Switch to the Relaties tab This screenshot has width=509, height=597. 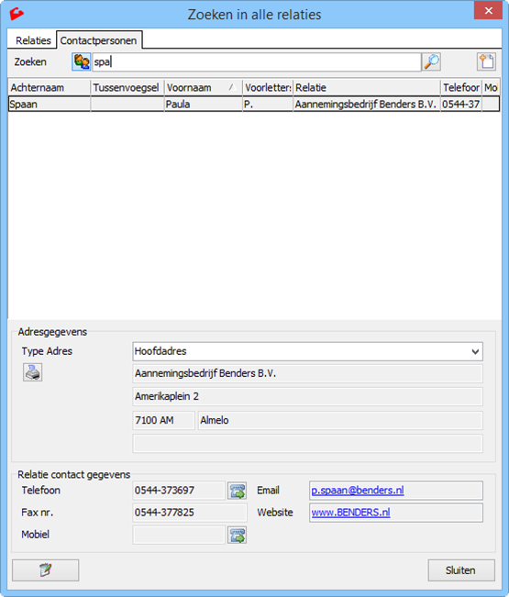pos(33,40)
